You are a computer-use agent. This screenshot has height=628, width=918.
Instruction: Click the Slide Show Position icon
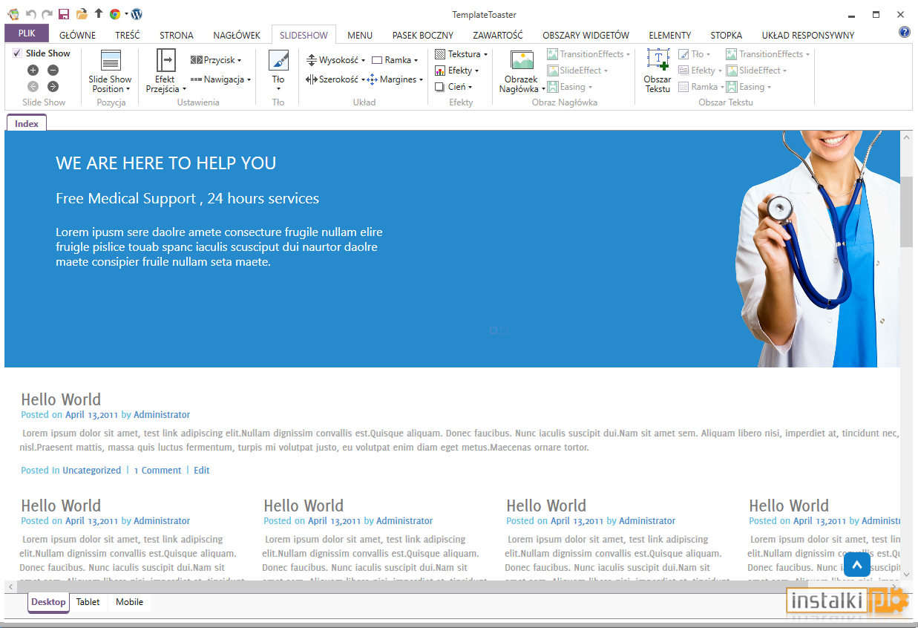(110, 61)
